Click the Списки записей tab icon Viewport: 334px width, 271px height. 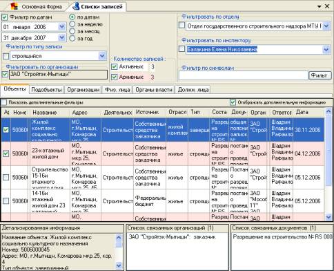pyautogui.click(x=76, y=6)
